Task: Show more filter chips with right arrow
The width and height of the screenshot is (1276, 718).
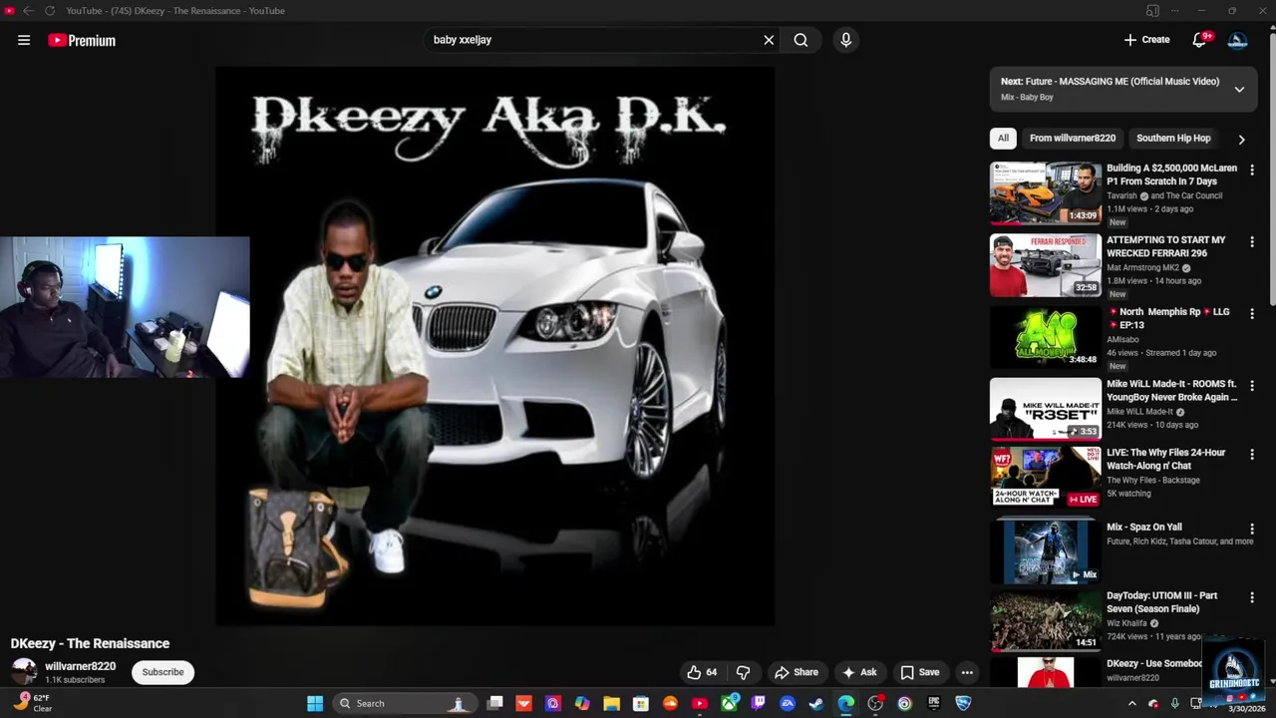Action: [x=1241, y=140]
